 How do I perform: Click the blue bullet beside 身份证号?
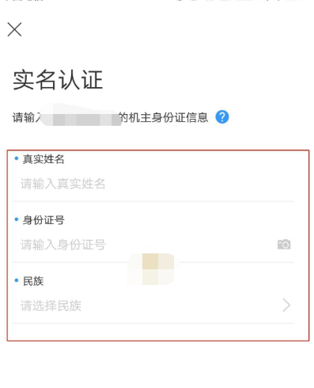click(x=17, y=219)
